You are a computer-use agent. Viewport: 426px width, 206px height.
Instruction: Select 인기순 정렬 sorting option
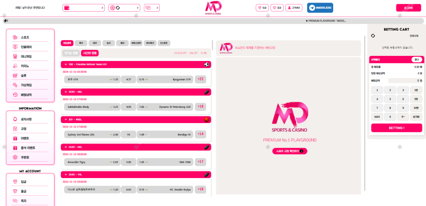click(71, 53)
